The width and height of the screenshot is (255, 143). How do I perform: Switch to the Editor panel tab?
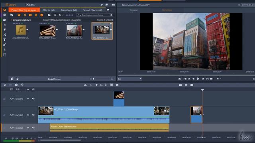click(x=31, y=5)
